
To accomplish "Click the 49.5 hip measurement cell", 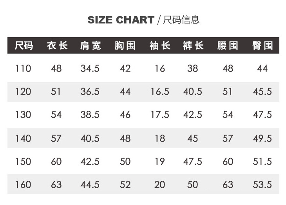I will point(262,138).
